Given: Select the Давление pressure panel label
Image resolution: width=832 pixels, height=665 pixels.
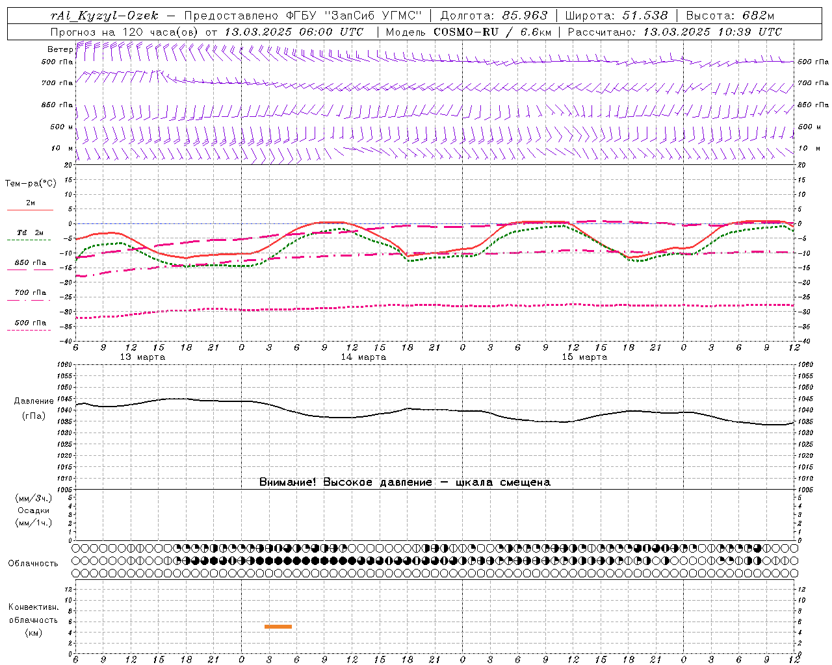Looking at the screenshot, I should click(34, 401).
